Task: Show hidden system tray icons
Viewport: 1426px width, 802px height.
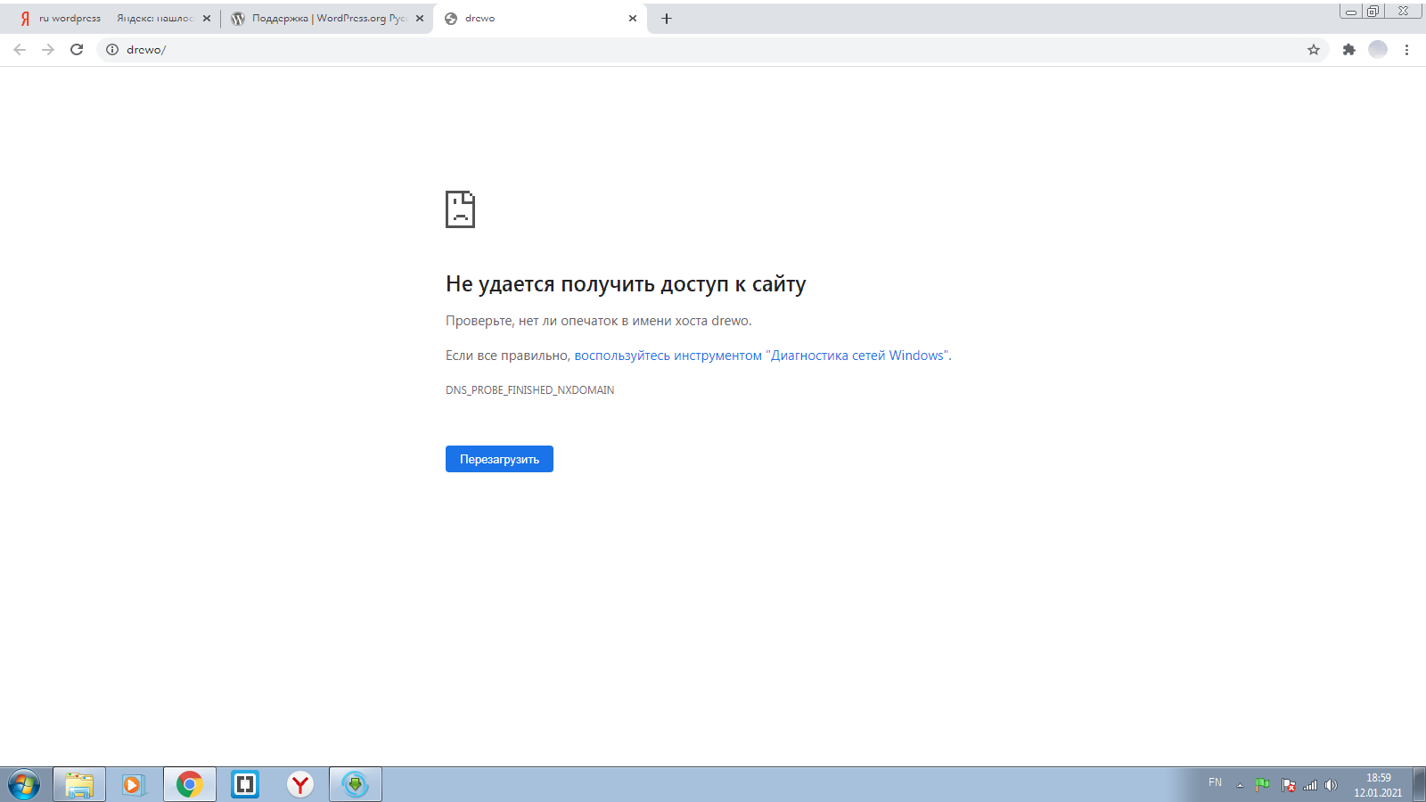Action: (1239, 785)
